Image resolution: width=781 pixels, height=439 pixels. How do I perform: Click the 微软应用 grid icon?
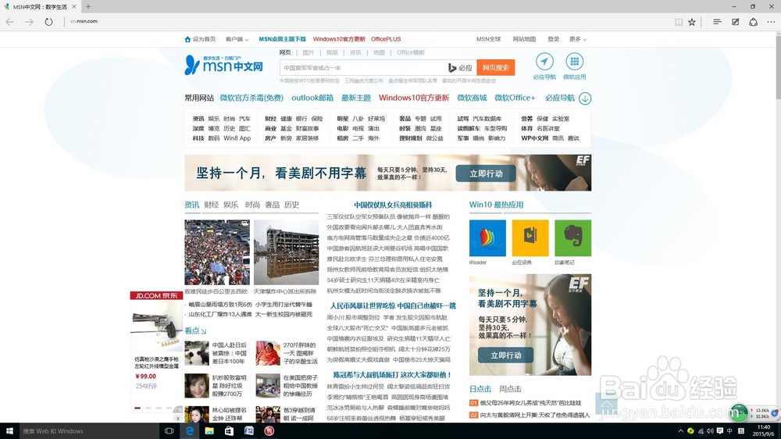pyautogui.click(x=574, y=62)
